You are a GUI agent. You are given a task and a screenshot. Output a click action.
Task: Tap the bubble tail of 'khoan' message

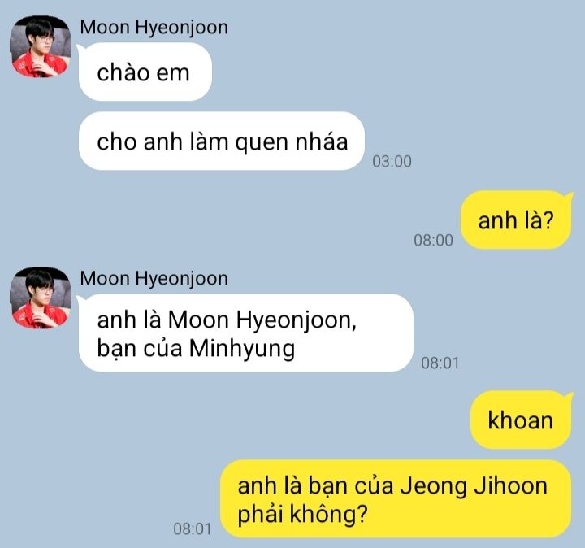click(569, 396)
